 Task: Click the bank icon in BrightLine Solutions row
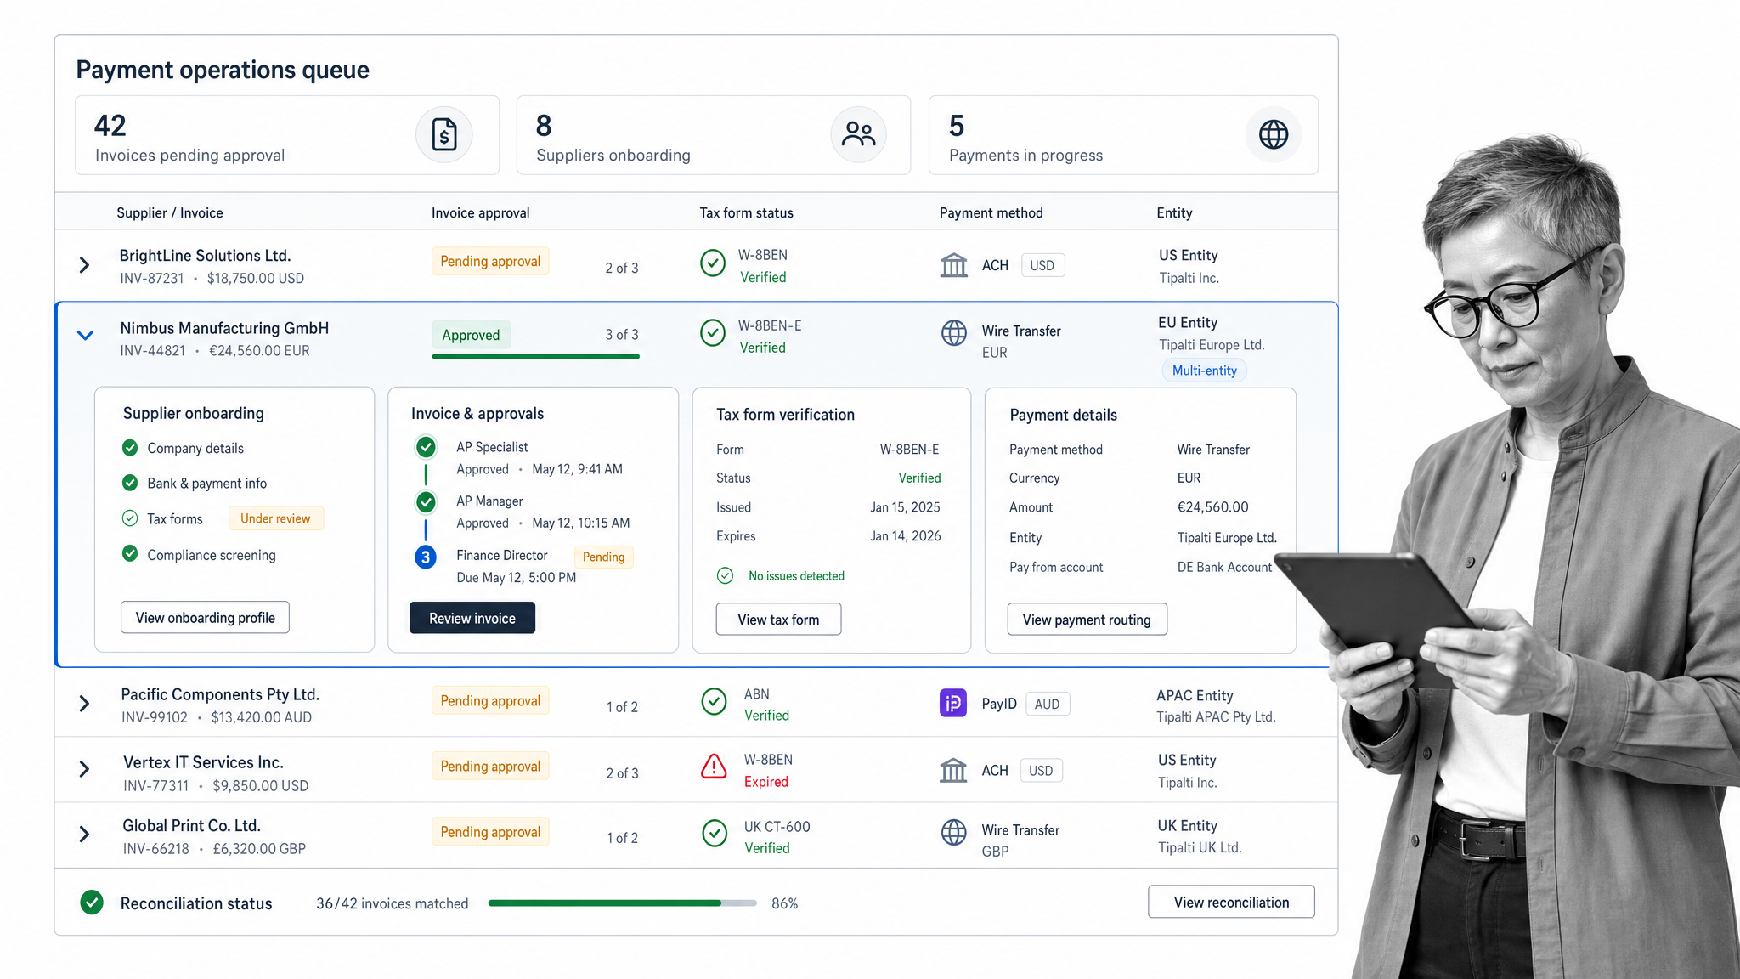(953, 265)
